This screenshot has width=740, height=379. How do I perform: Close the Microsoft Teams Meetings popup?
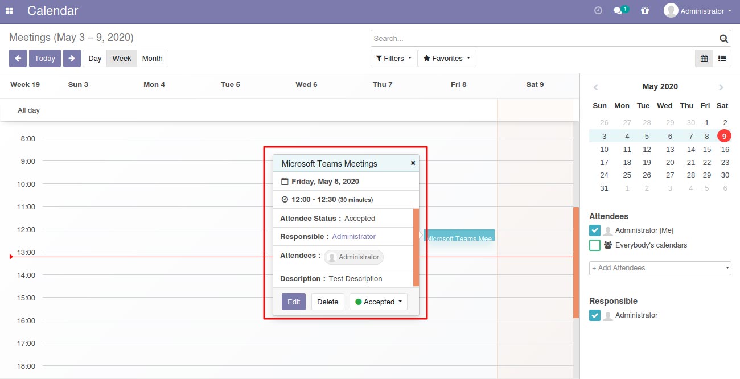pos(413,163)
